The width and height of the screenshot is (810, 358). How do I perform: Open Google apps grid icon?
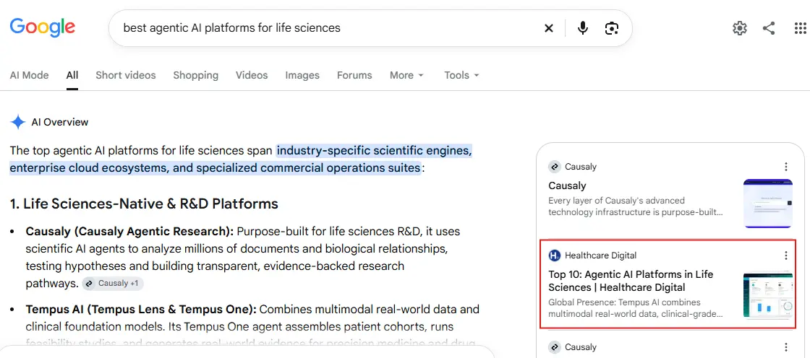click(800, 28)
